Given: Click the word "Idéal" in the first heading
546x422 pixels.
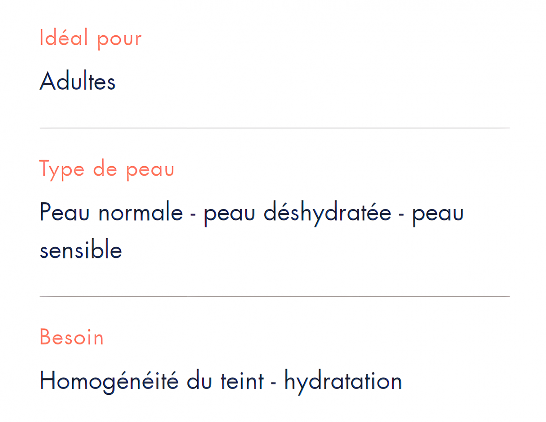Looking at the screenshot, I should coord(64,37).
